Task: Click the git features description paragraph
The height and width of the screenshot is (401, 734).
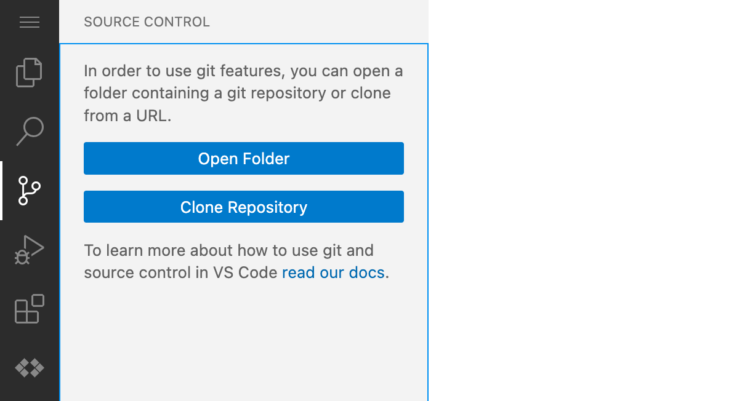Action: tap(243, 93)
